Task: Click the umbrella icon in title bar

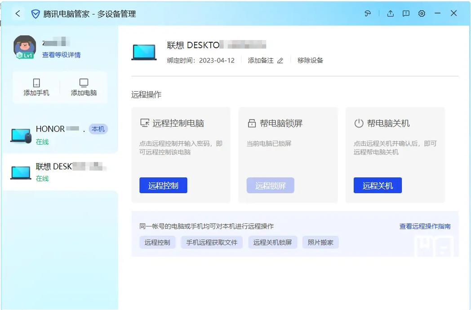Action: click(368, 13)
